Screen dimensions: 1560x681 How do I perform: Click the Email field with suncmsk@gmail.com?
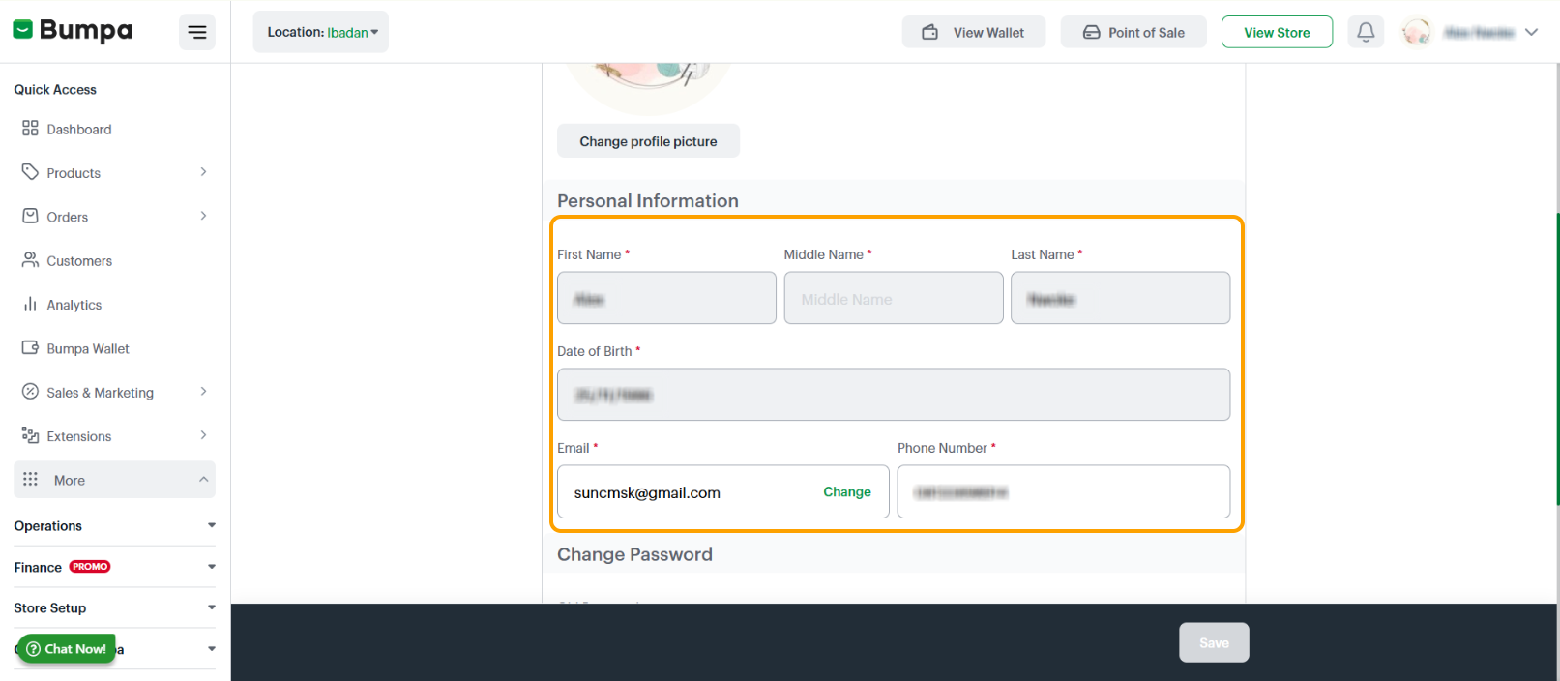tap(723, 491)
